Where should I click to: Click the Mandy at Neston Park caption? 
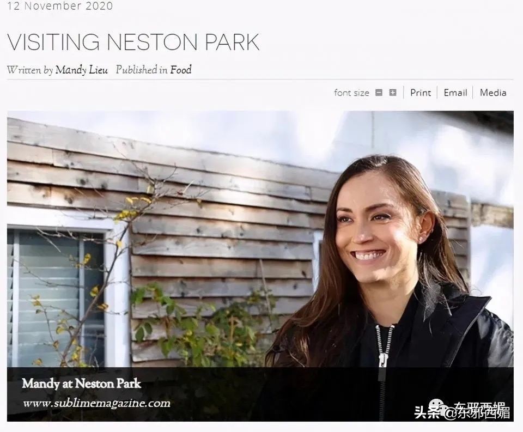[x=81, y=384]
